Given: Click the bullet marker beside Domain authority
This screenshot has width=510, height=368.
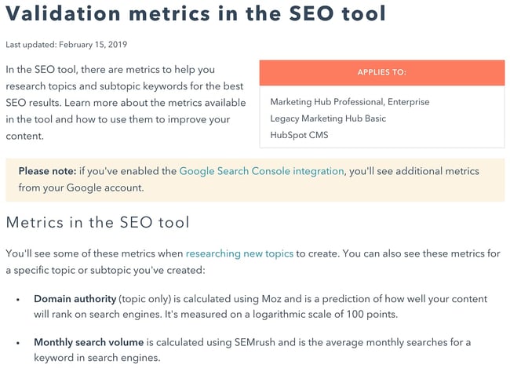Looking at the screenshot, I should pos(18,300).
